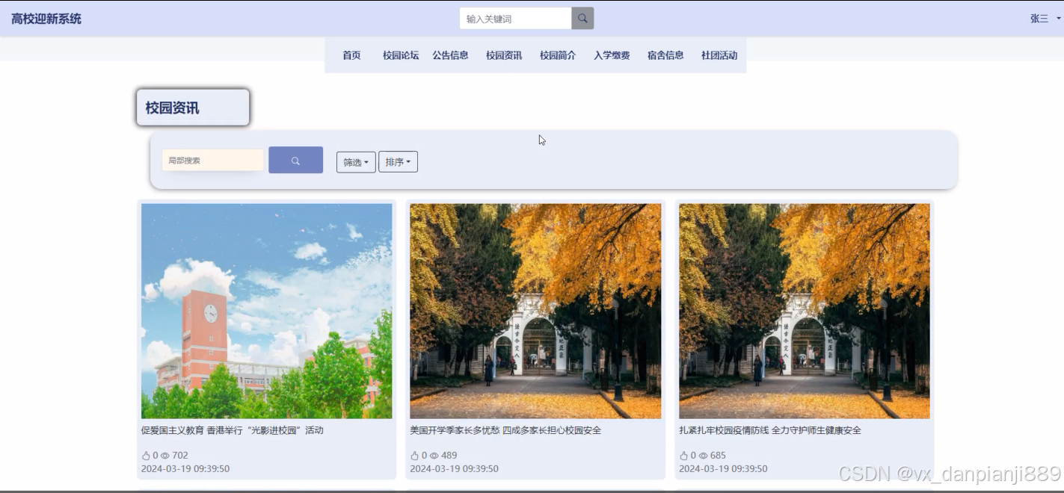Click the 高校迎新系统 site title
Viewport: 1064px width, 493px height.
click(46, 19)
